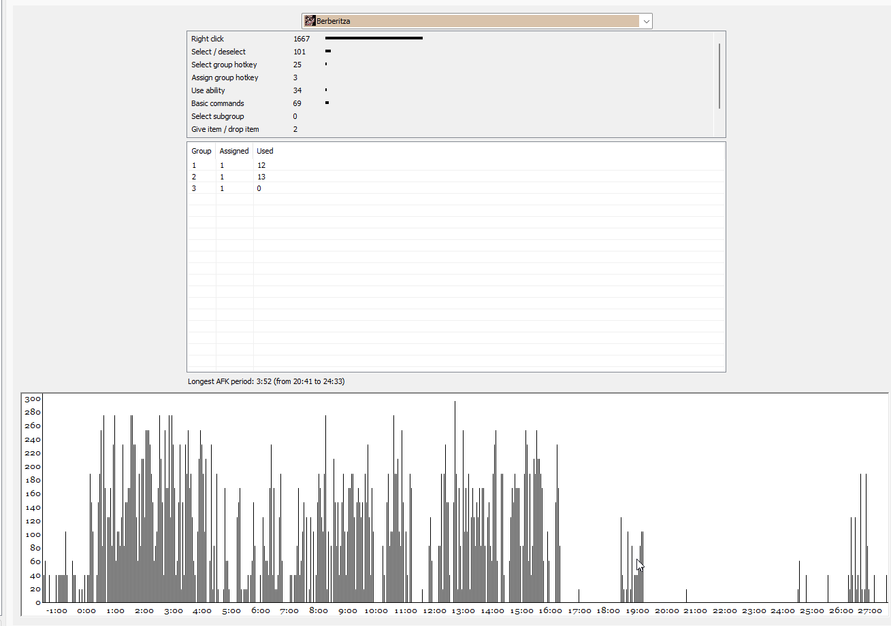The image size is (891, 626).
Task: Click the Select subgroup count 0
Action: [x=295, y=116]
